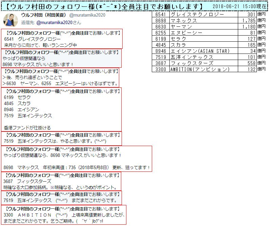Click tweet line 7519 五洋インテックス まだまだこれからです。

click(x=60, y=201)
